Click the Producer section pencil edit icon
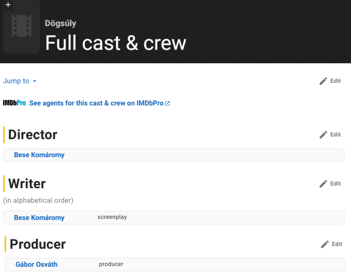The image size is (351, 276). coord(325,244)
